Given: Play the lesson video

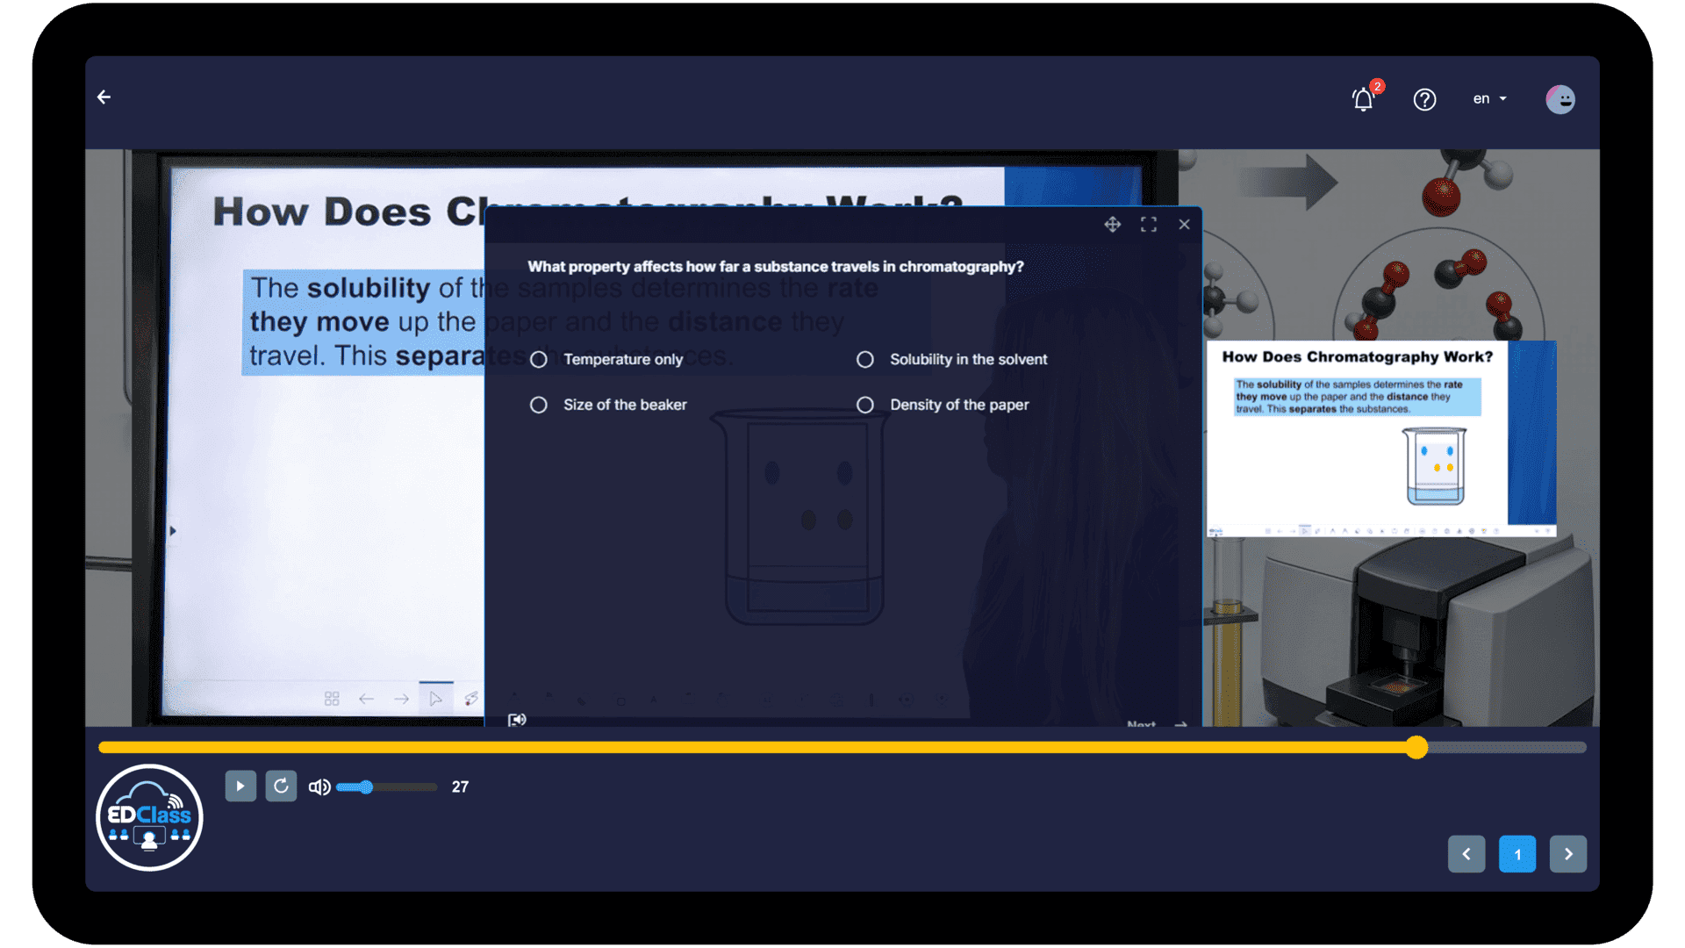Looking at the screenshot, I should 240,786.
